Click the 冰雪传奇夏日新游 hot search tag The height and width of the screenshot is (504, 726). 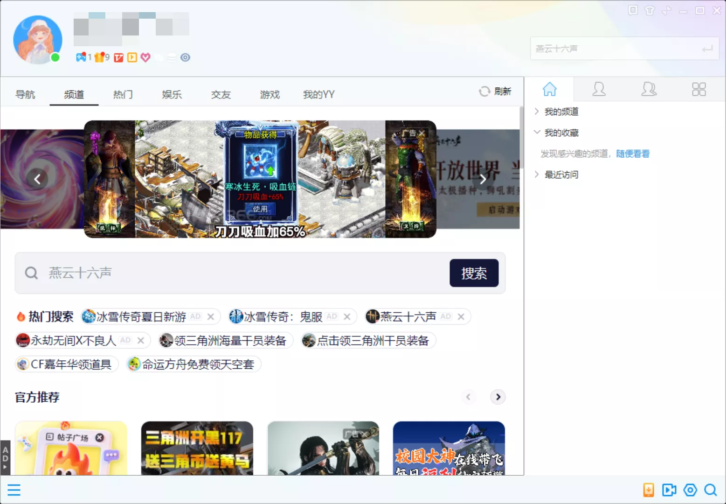[141, 316]
